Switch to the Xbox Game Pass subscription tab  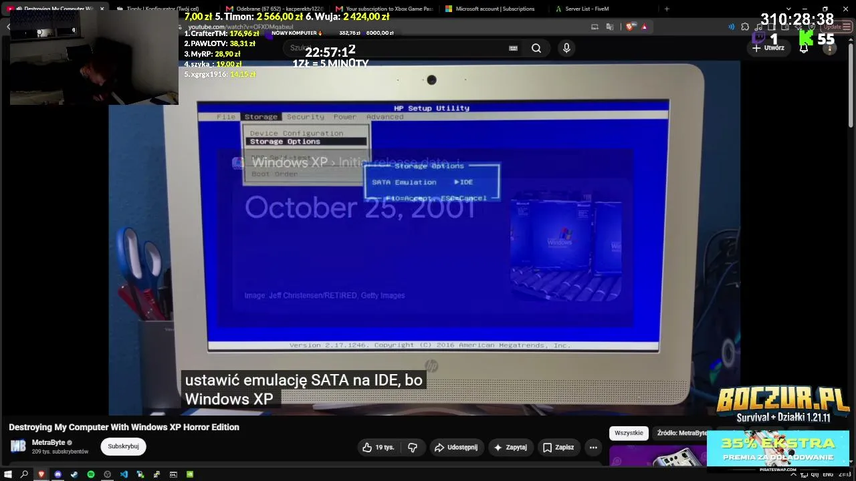[384, 9]
